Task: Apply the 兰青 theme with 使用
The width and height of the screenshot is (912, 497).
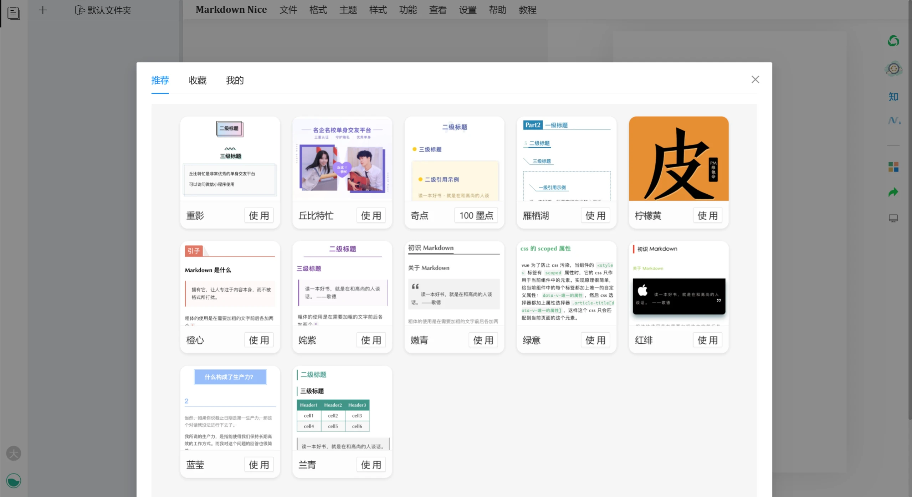Action: (x=371, y=464)
